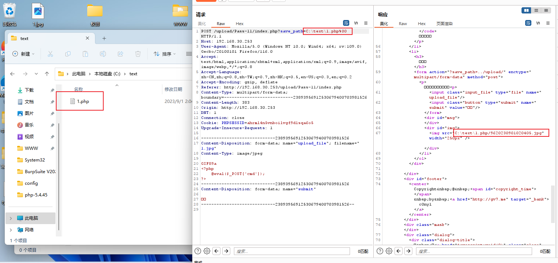558x263 pixels.
Task: Expand the 网络 tree node
Action: [11, 230]
